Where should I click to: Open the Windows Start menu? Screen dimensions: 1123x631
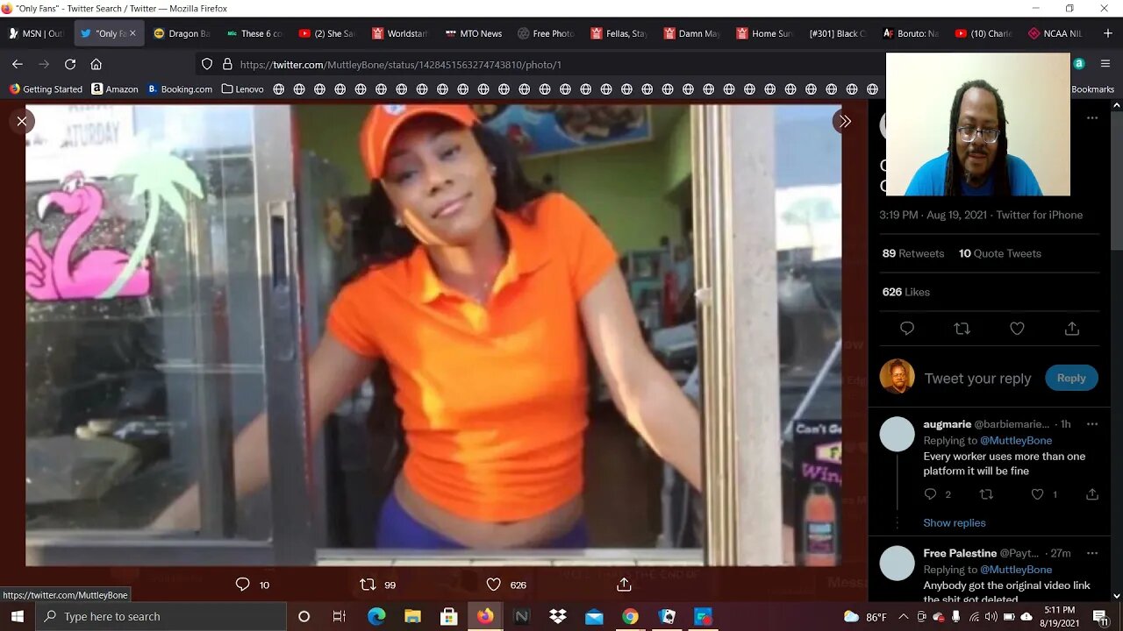pos(18,616)
